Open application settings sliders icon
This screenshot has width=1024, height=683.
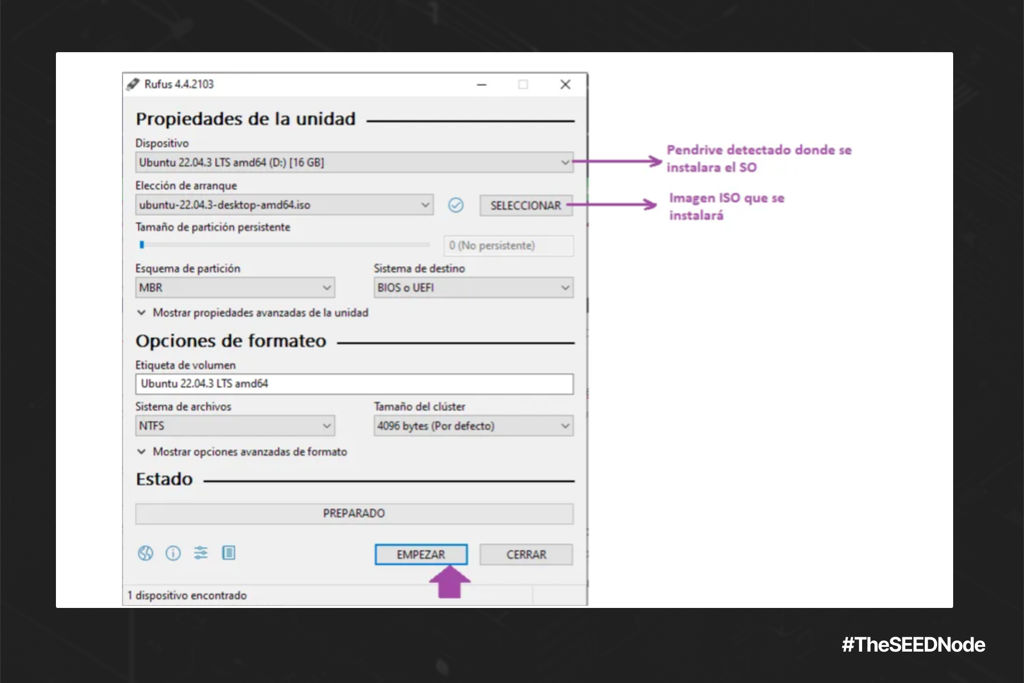[201, 553]
